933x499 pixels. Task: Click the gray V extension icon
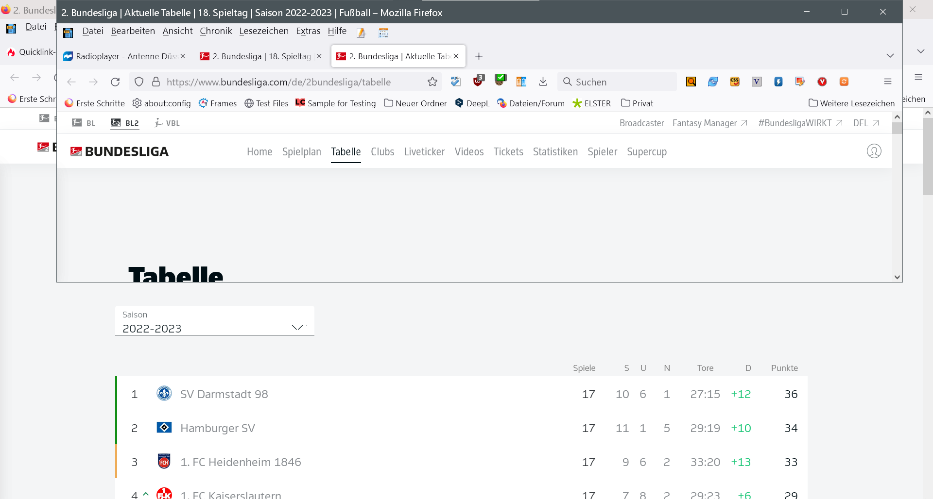[757, 82]
